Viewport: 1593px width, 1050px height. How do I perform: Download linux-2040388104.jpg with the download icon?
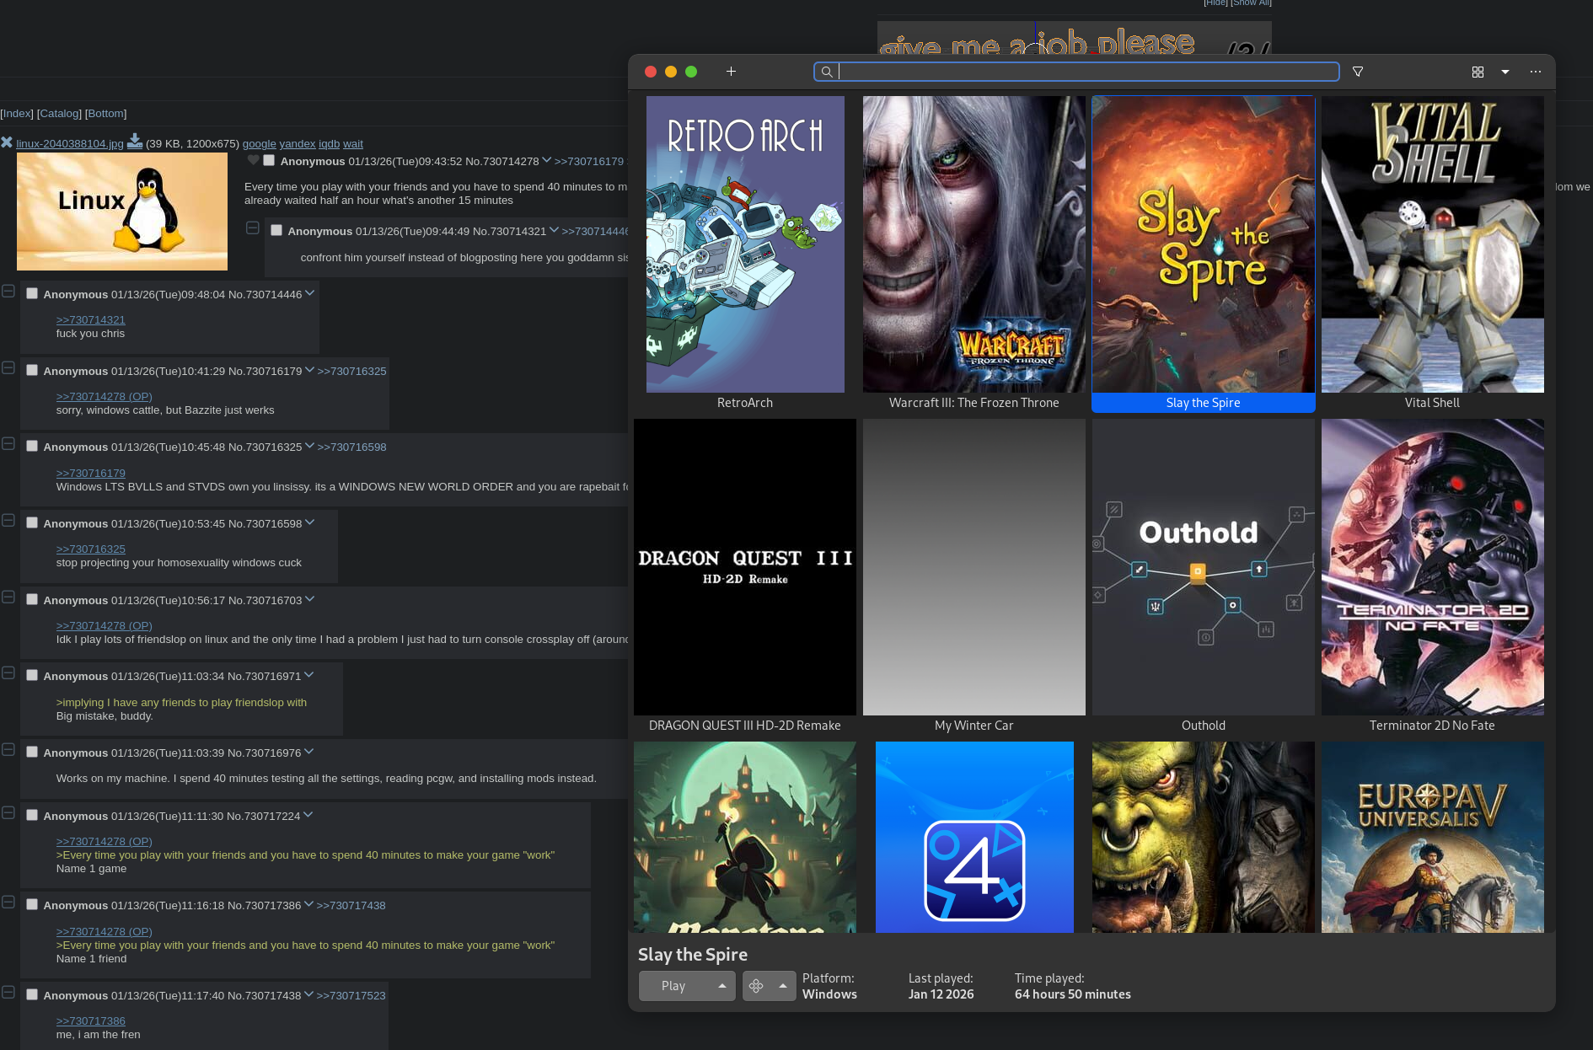(135, 141)
